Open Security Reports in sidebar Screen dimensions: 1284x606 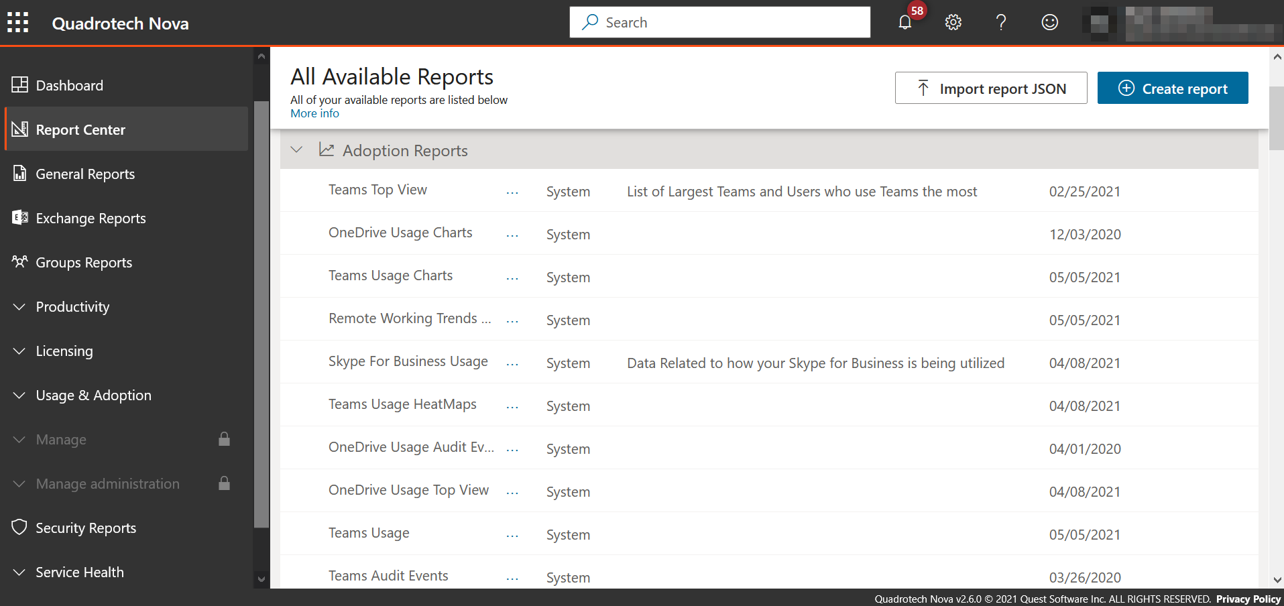(x=126, y=528)
